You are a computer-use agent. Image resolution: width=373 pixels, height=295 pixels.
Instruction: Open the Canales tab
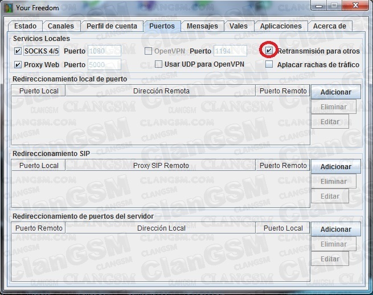pyautogui.click(x=61, y=26)
